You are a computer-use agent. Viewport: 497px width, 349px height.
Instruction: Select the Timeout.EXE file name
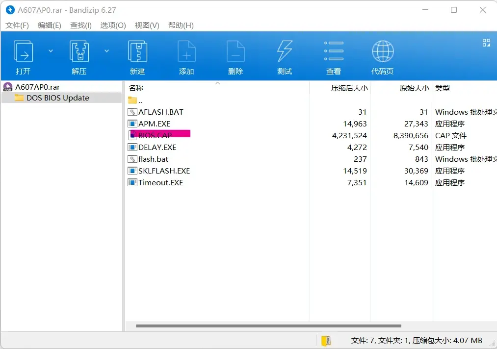161,182
